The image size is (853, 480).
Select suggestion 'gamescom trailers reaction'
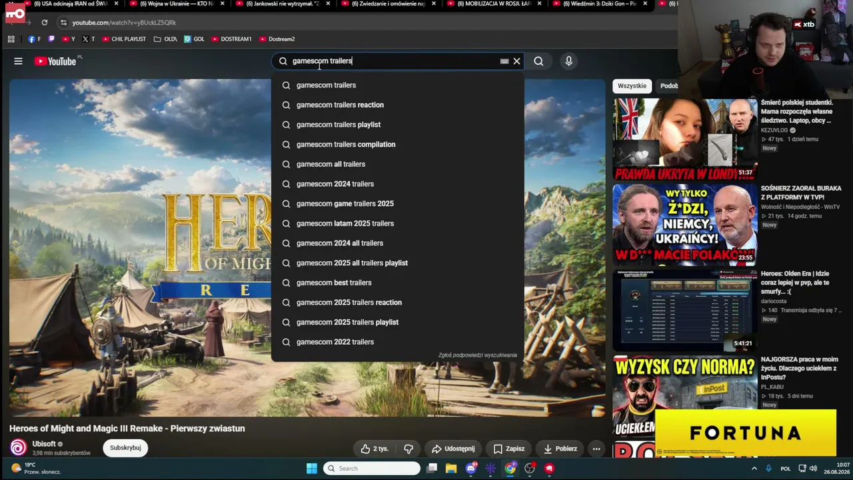[x=398, y=105]
